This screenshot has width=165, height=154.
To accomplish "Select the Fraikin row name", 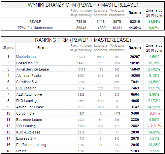I will (x=21, y=151).
